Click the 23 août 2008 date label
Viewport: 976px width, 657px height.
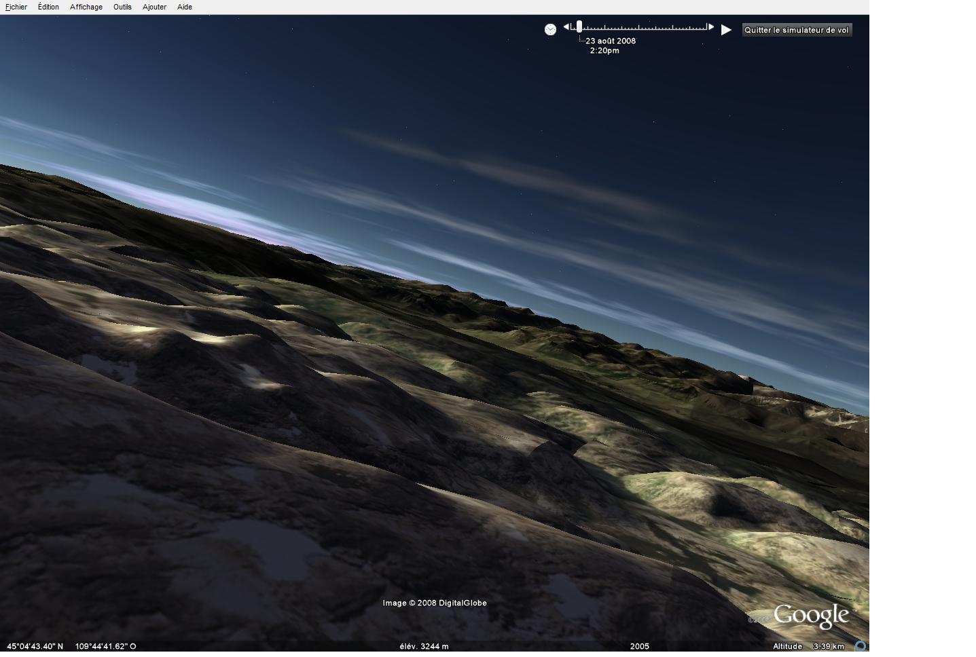point(611,41)
